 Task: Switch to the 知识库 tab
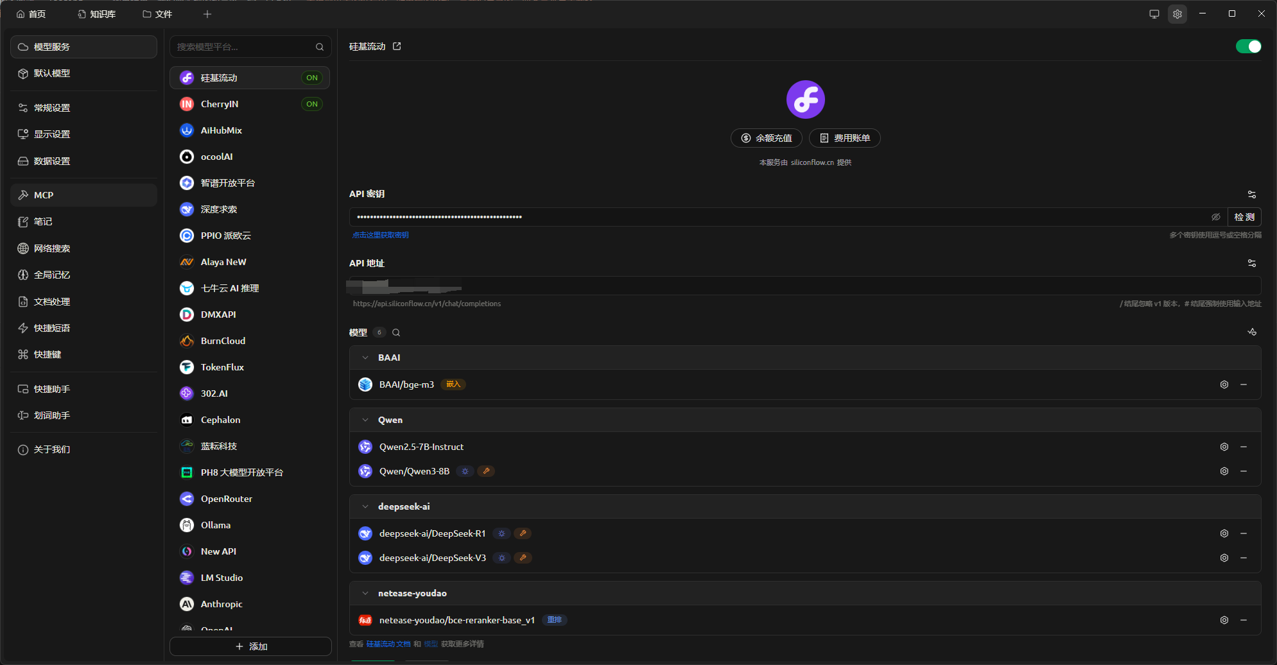97,14
